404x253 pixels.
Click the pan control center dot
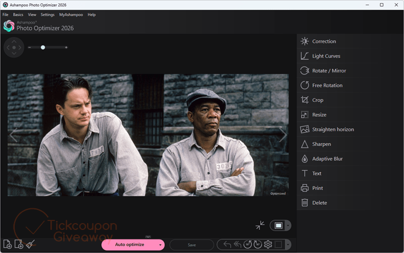tap(14, 47)
